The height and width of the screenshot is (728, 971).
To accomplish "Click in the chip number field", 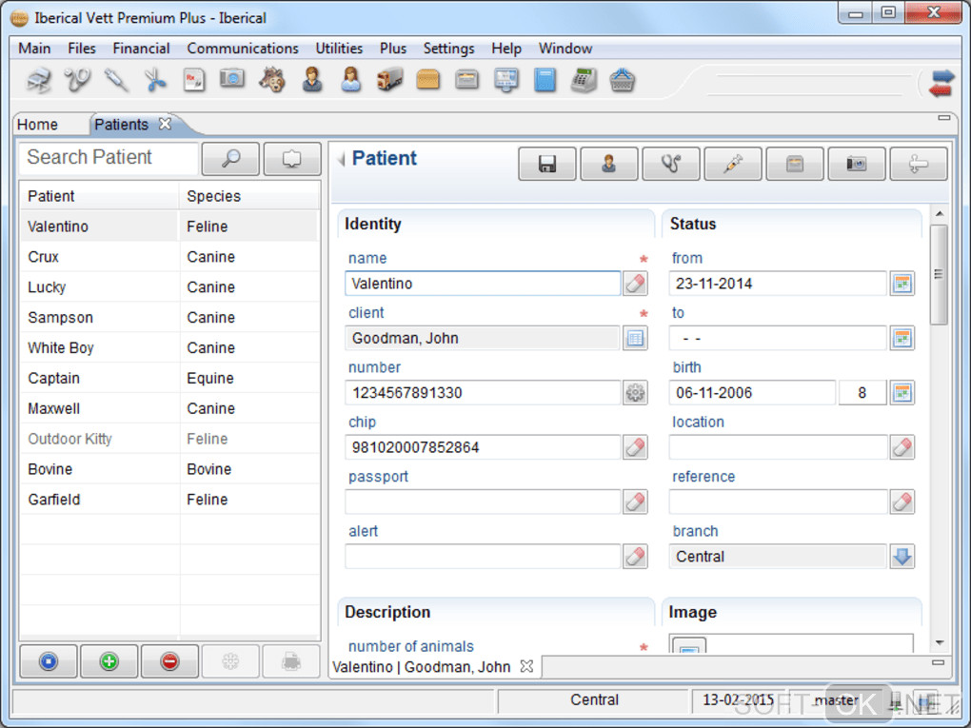I will (483, 447).
